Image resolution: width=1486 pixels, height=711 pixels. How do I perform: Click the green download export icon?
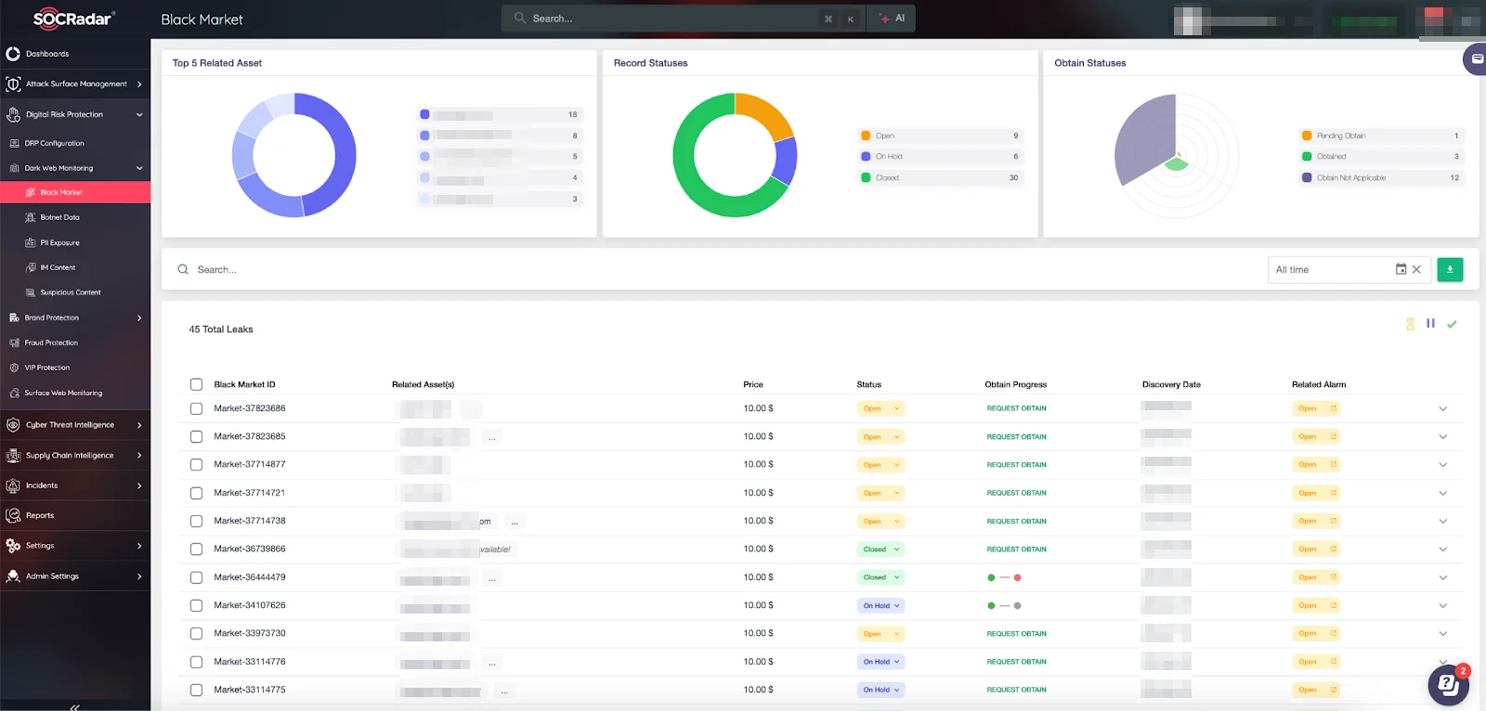1450,269
